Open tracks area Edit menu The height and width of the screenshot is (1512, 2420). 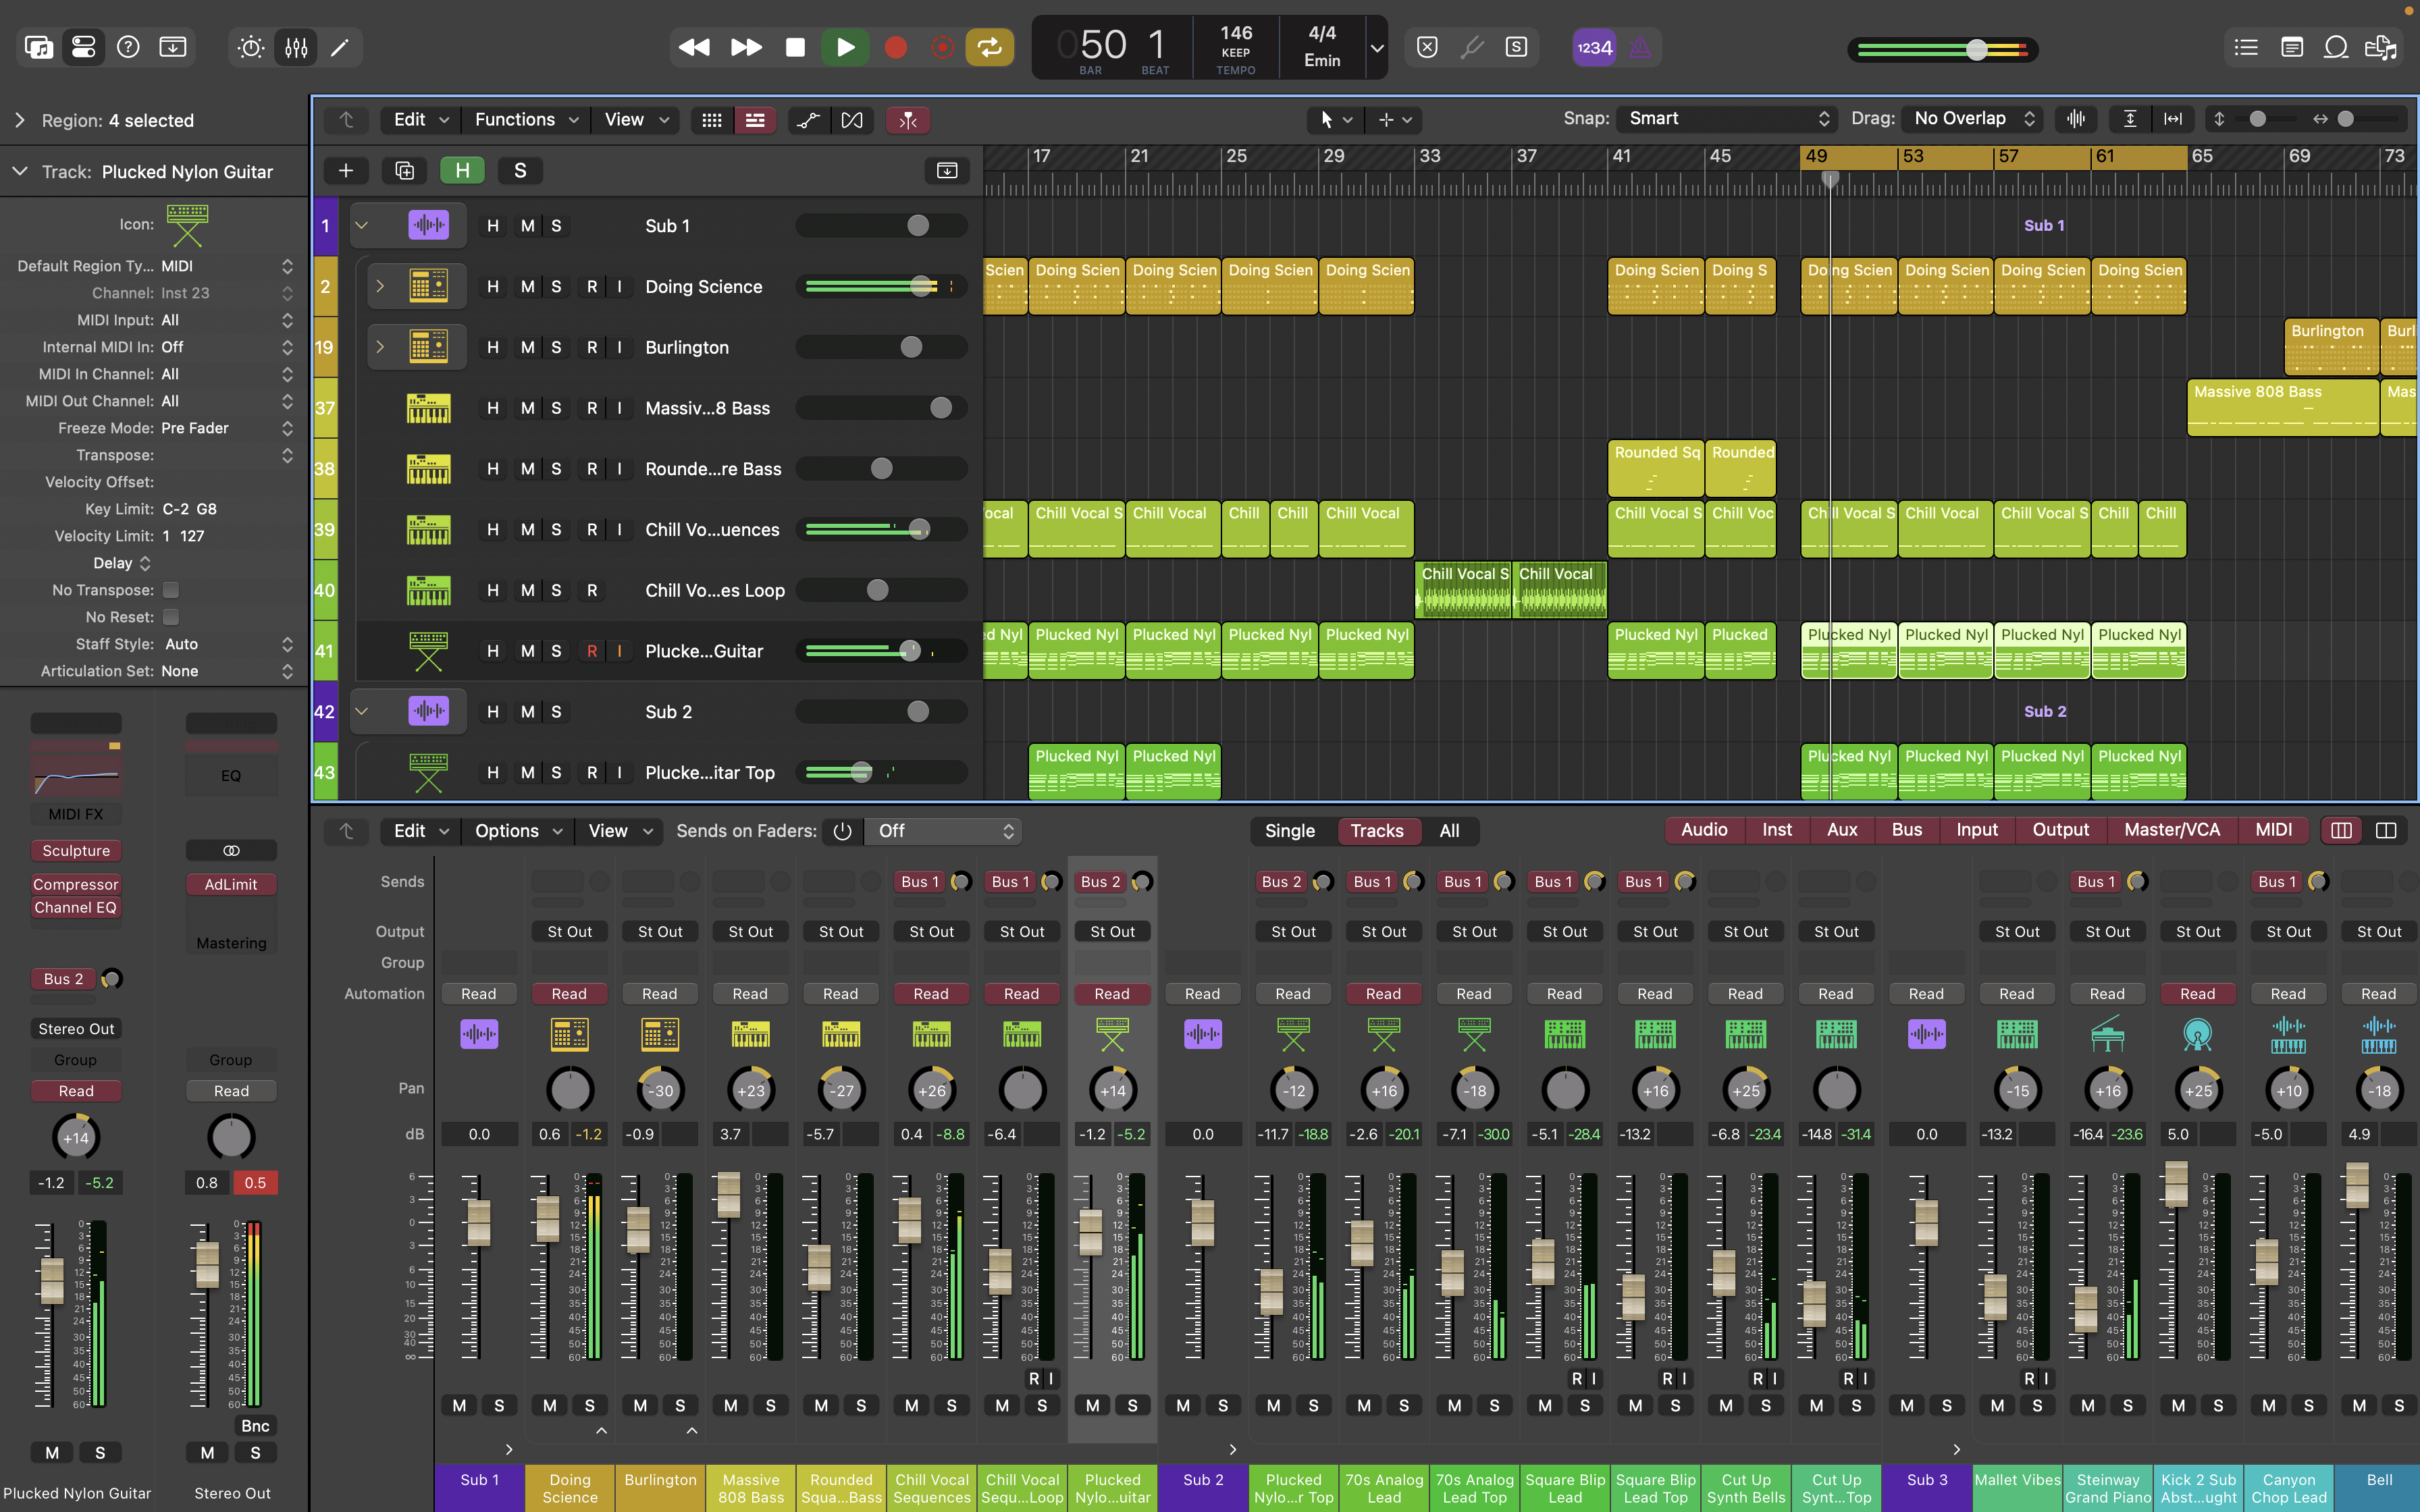[420, 120]
